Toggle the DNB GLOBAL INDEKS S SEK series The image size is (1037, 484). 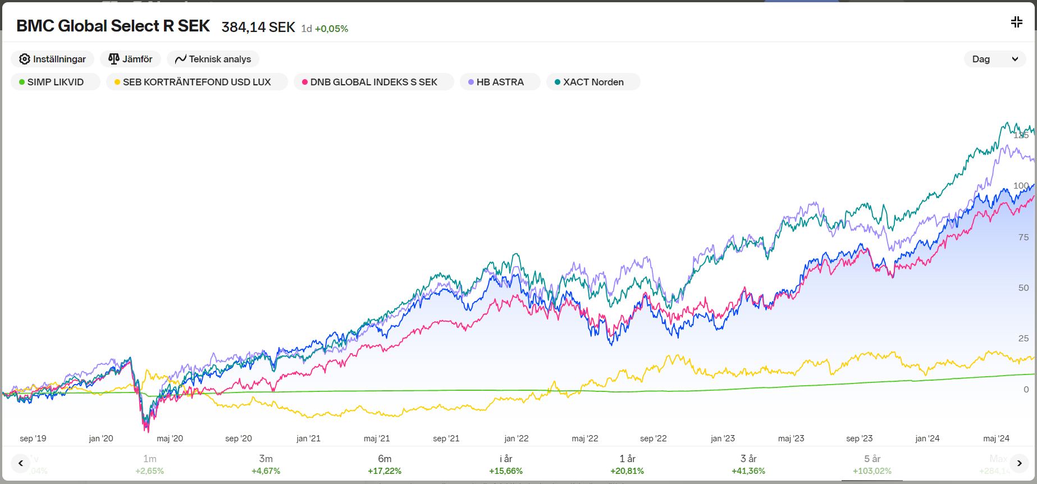pos(373,82)
